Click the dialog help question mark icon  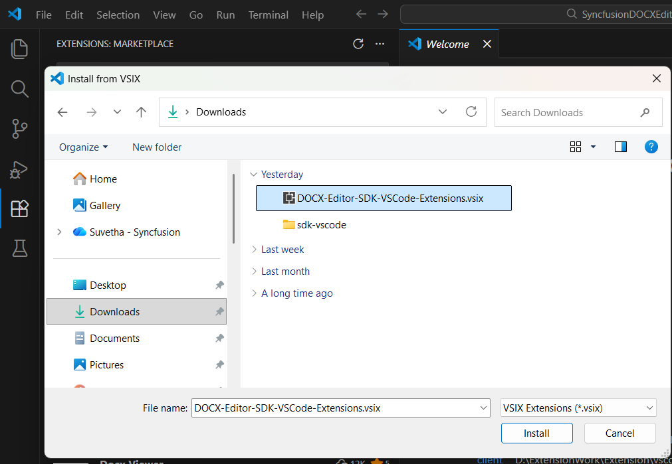(x=651, y=147)
